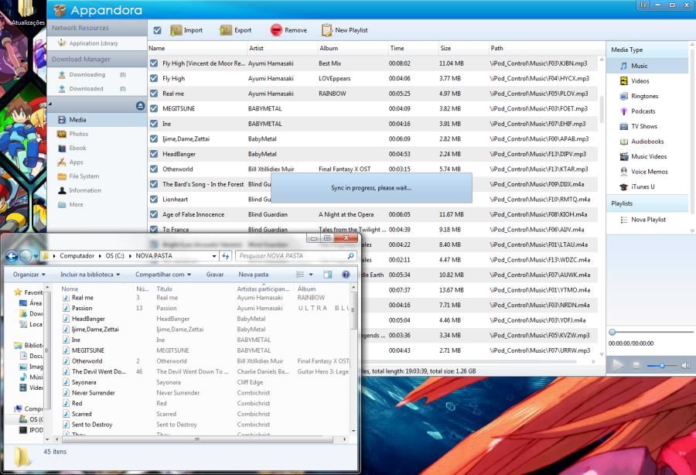Click Nova pasta in Explorer toolbar

(x=254, y=275)
